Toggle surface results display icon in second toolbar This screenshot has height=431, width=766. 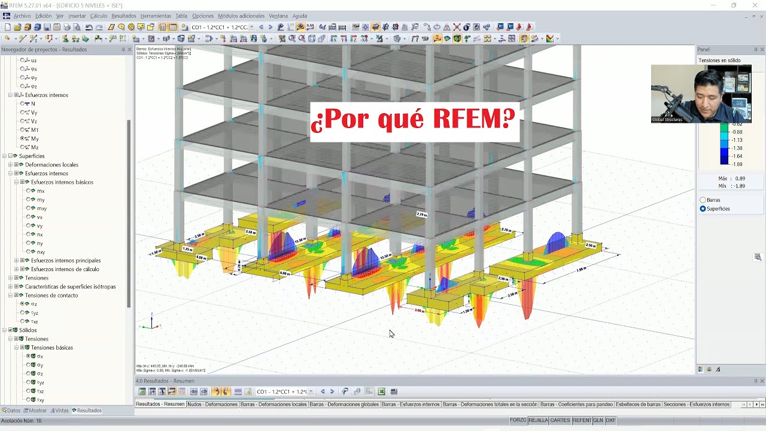pos(447,38)
